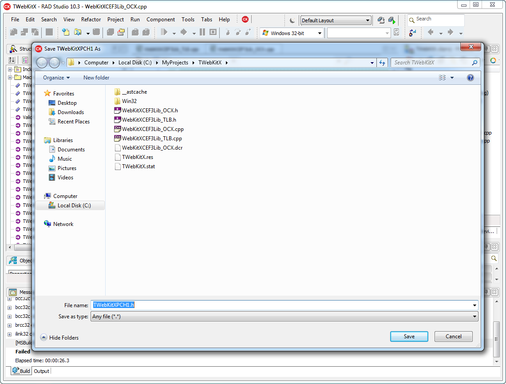This screenshot has height=384, width=506.
Task: Select Local Disk (C:) in navigation pane
Action: click(x=70, y=206)
